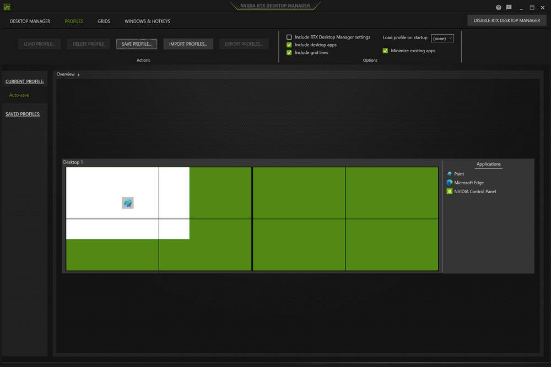
Task: Open the Windows & Hotkeys tab
Action: 147,21
